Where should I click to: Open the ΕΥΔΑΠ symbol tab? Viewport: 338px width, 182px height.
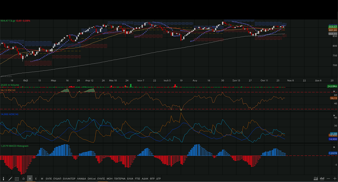tap(57, 179)
